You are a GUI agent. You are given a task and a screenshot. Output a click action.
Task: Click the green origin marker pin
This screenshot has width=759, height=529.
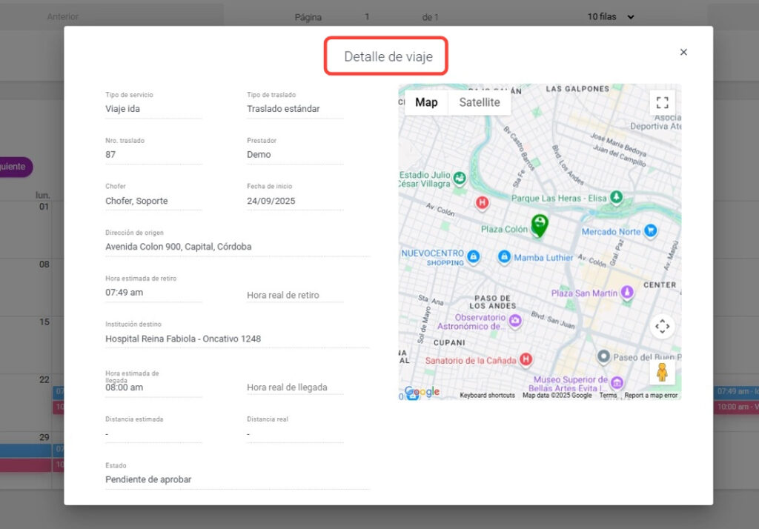(540, 224)
